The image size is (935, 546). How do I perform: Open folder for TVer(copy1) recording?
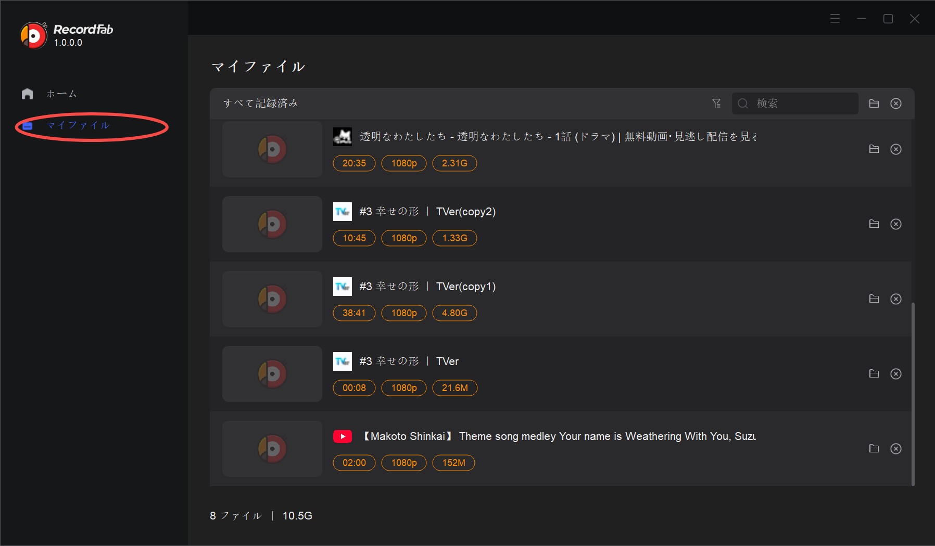pyautogui.click(x=874, y=299)
